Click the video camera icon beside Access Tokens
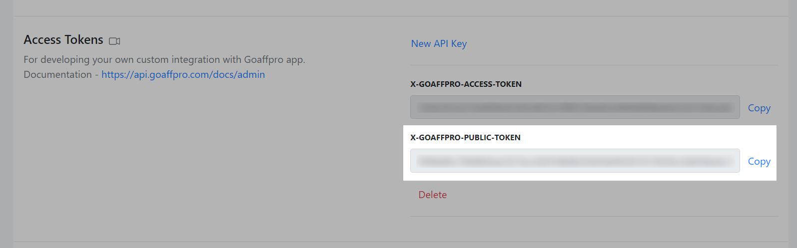 114,41
